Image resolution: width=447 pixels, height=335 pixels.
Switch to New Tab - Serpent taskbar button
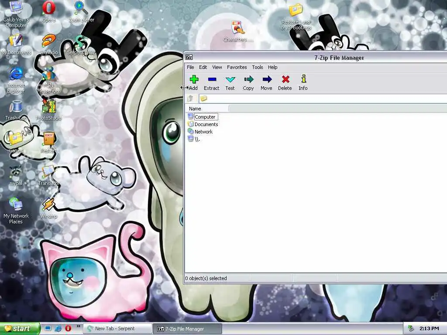(x=118, y=329)
